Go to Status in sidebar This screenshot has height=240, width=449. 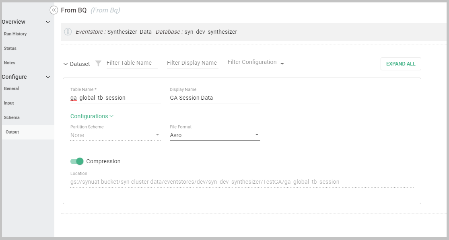click(x=10, y=49)
